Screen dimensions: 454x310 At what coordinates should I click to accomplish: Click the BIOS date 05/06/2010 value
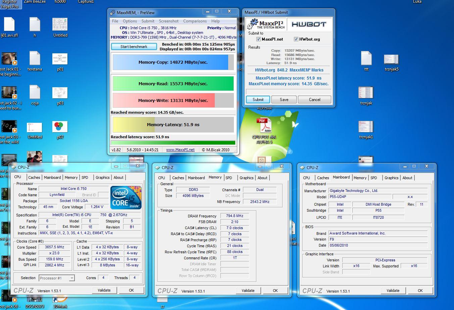378,245
